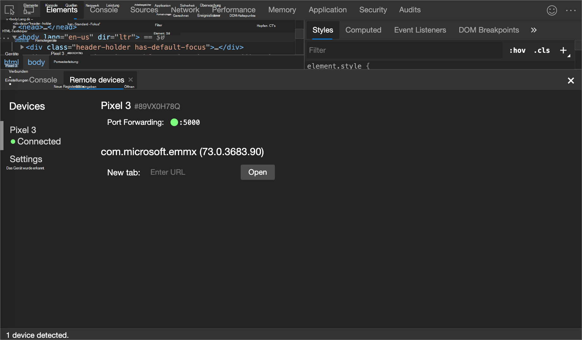Screen dimensions: 582x340
Task: Switch to the Elements panel
Action: (x=62, y=10)
